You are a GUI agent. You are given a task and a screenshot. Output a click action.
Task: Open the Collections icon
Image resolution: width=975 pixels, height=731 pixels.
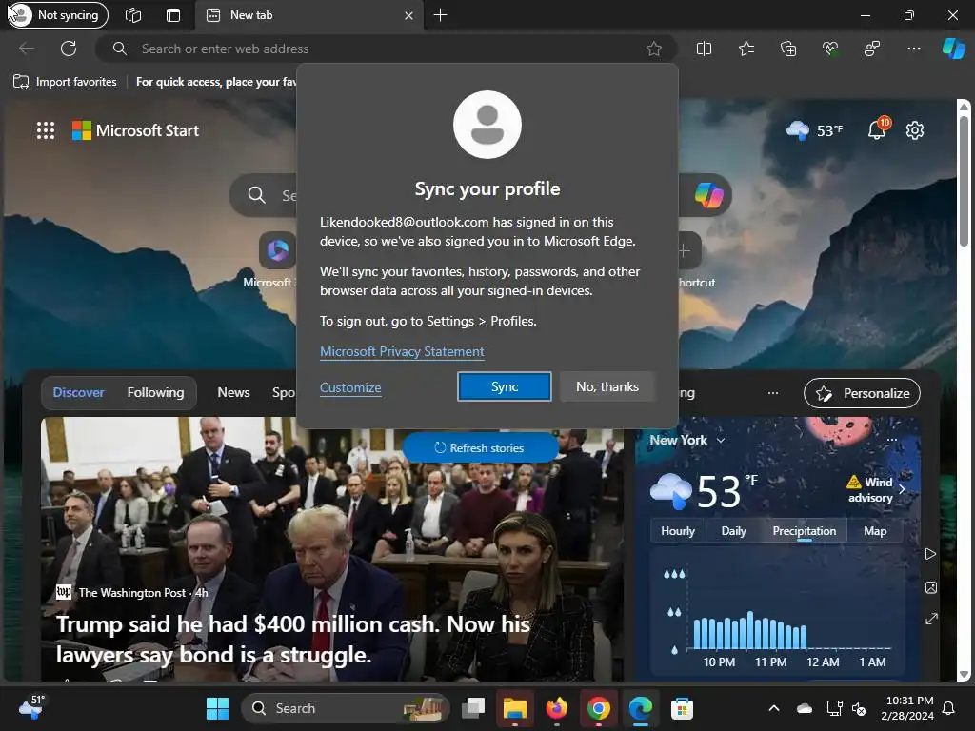(x=787, y=49)
